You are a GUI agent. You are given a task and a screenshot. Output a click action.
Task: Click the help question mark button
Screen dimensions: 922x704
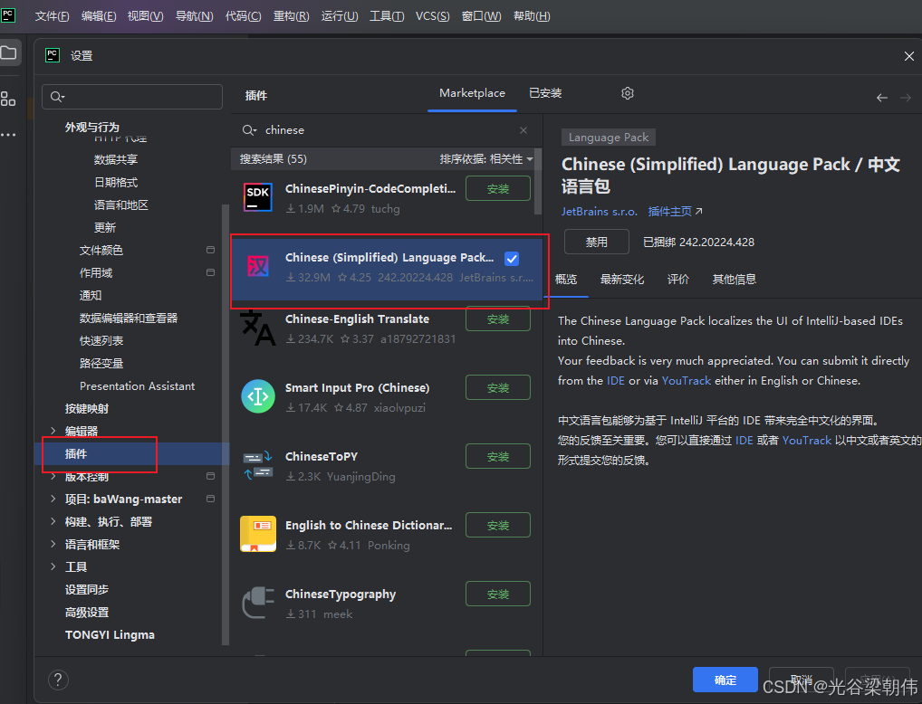click(x=58, y=680)
